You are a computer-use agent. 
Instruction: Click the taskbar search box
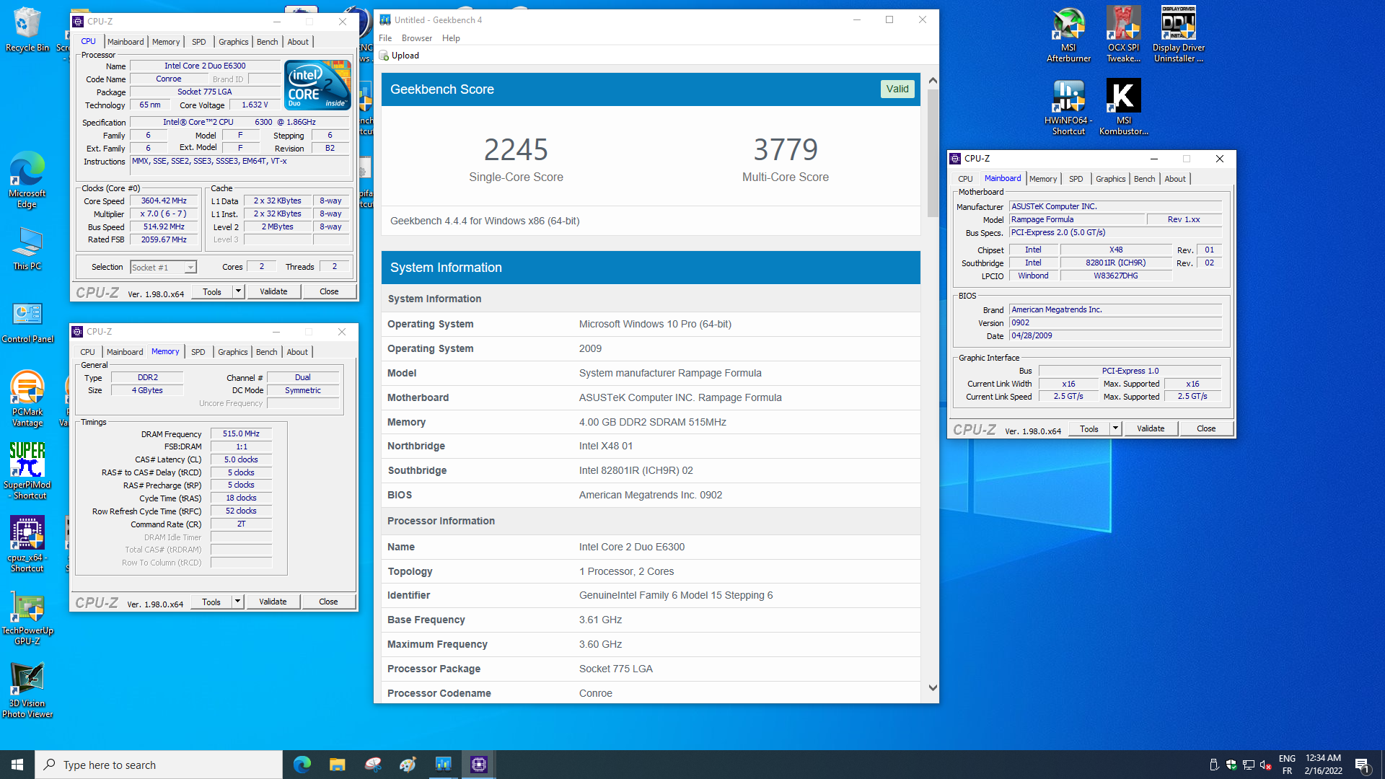point(159,765)
